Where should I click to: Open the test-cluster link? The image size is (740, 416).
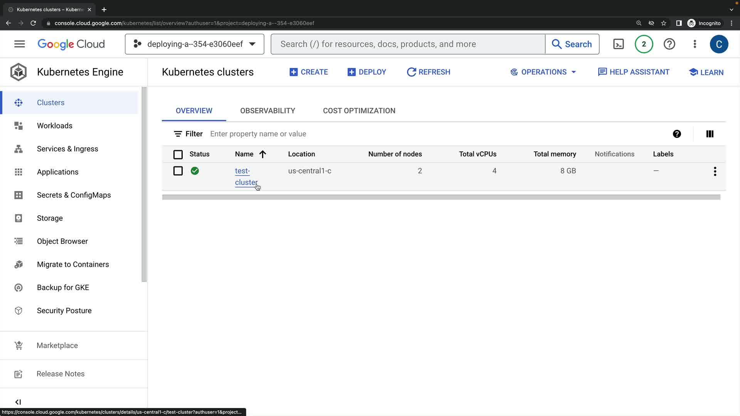246,176
